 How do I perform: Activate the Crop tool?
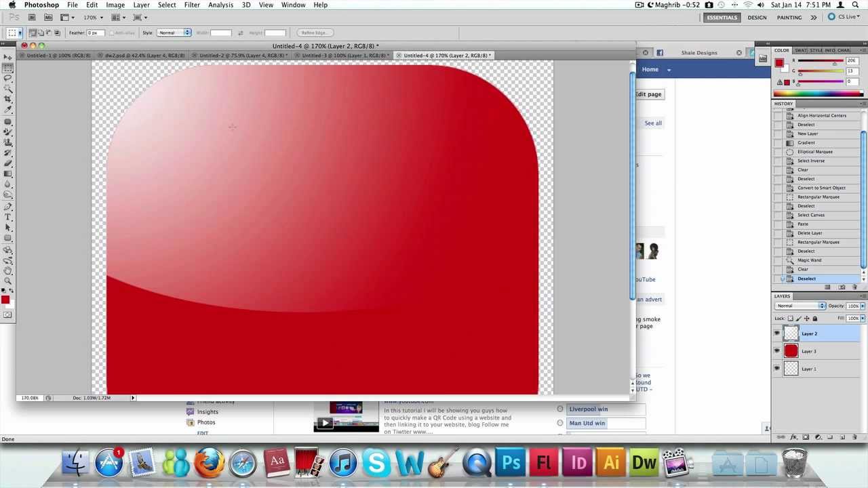tap(9, 98)
